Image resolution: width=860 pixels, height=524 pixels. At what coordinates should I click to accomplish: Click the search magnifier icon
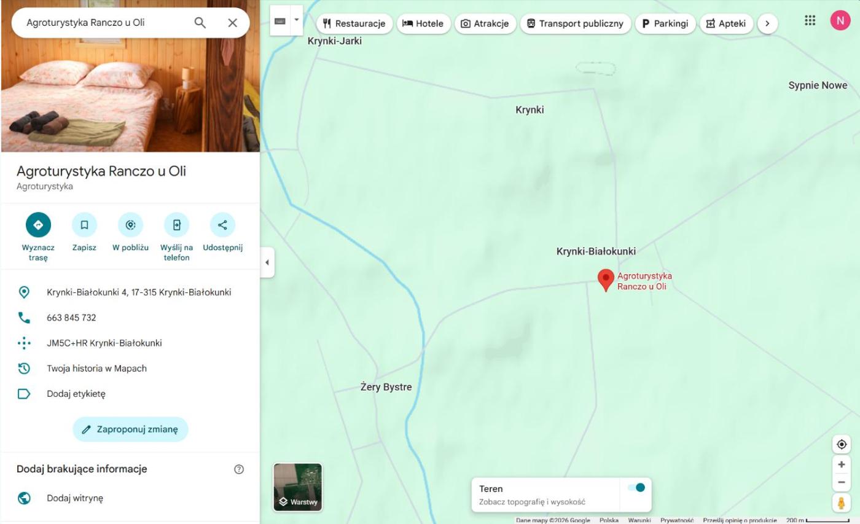[x=200, y=23]
